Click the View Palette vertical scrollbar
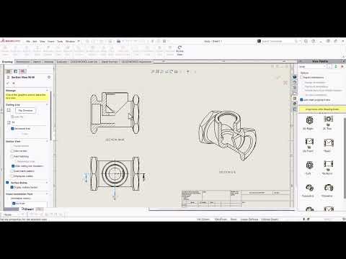Viewport: 346px width, 259px height. pos(345,158)
